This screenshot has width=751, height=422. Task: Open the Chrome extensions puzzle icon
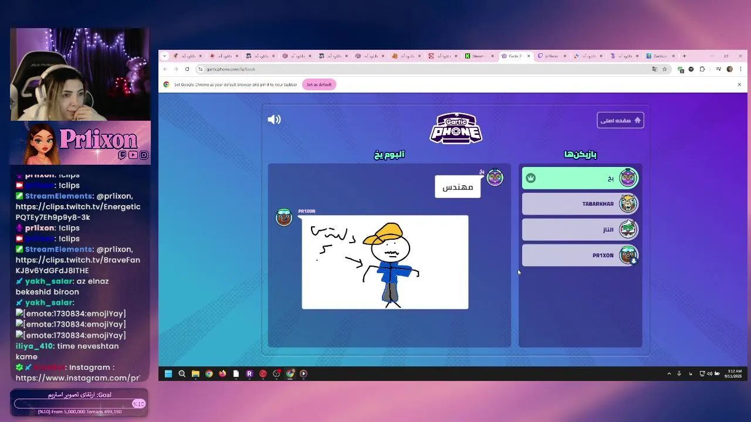coord(702,69)
